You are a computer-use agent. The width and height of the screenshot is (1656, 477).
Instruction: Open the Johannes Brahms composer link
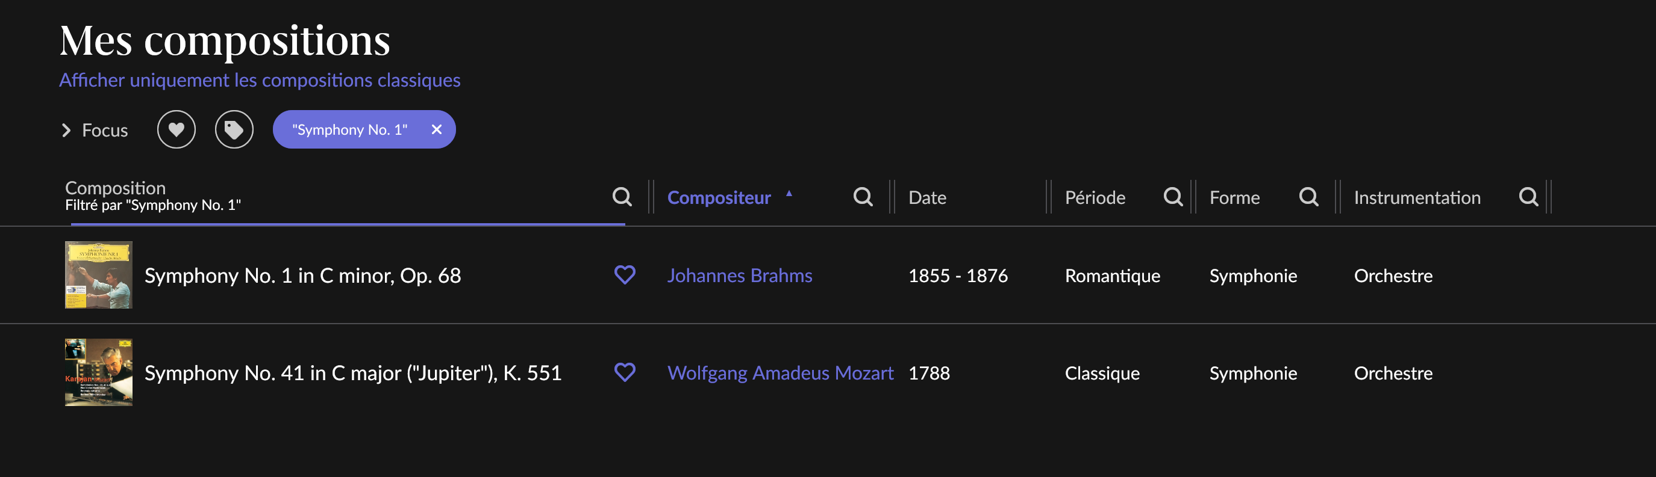tap(739, 275)
